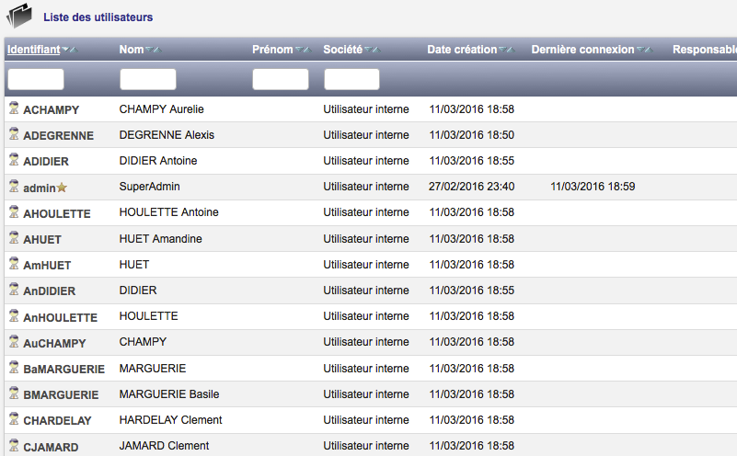Open the AuCHAMPY user entry
The width and height of the screenshot is (737, 456).
coord(54,343)
